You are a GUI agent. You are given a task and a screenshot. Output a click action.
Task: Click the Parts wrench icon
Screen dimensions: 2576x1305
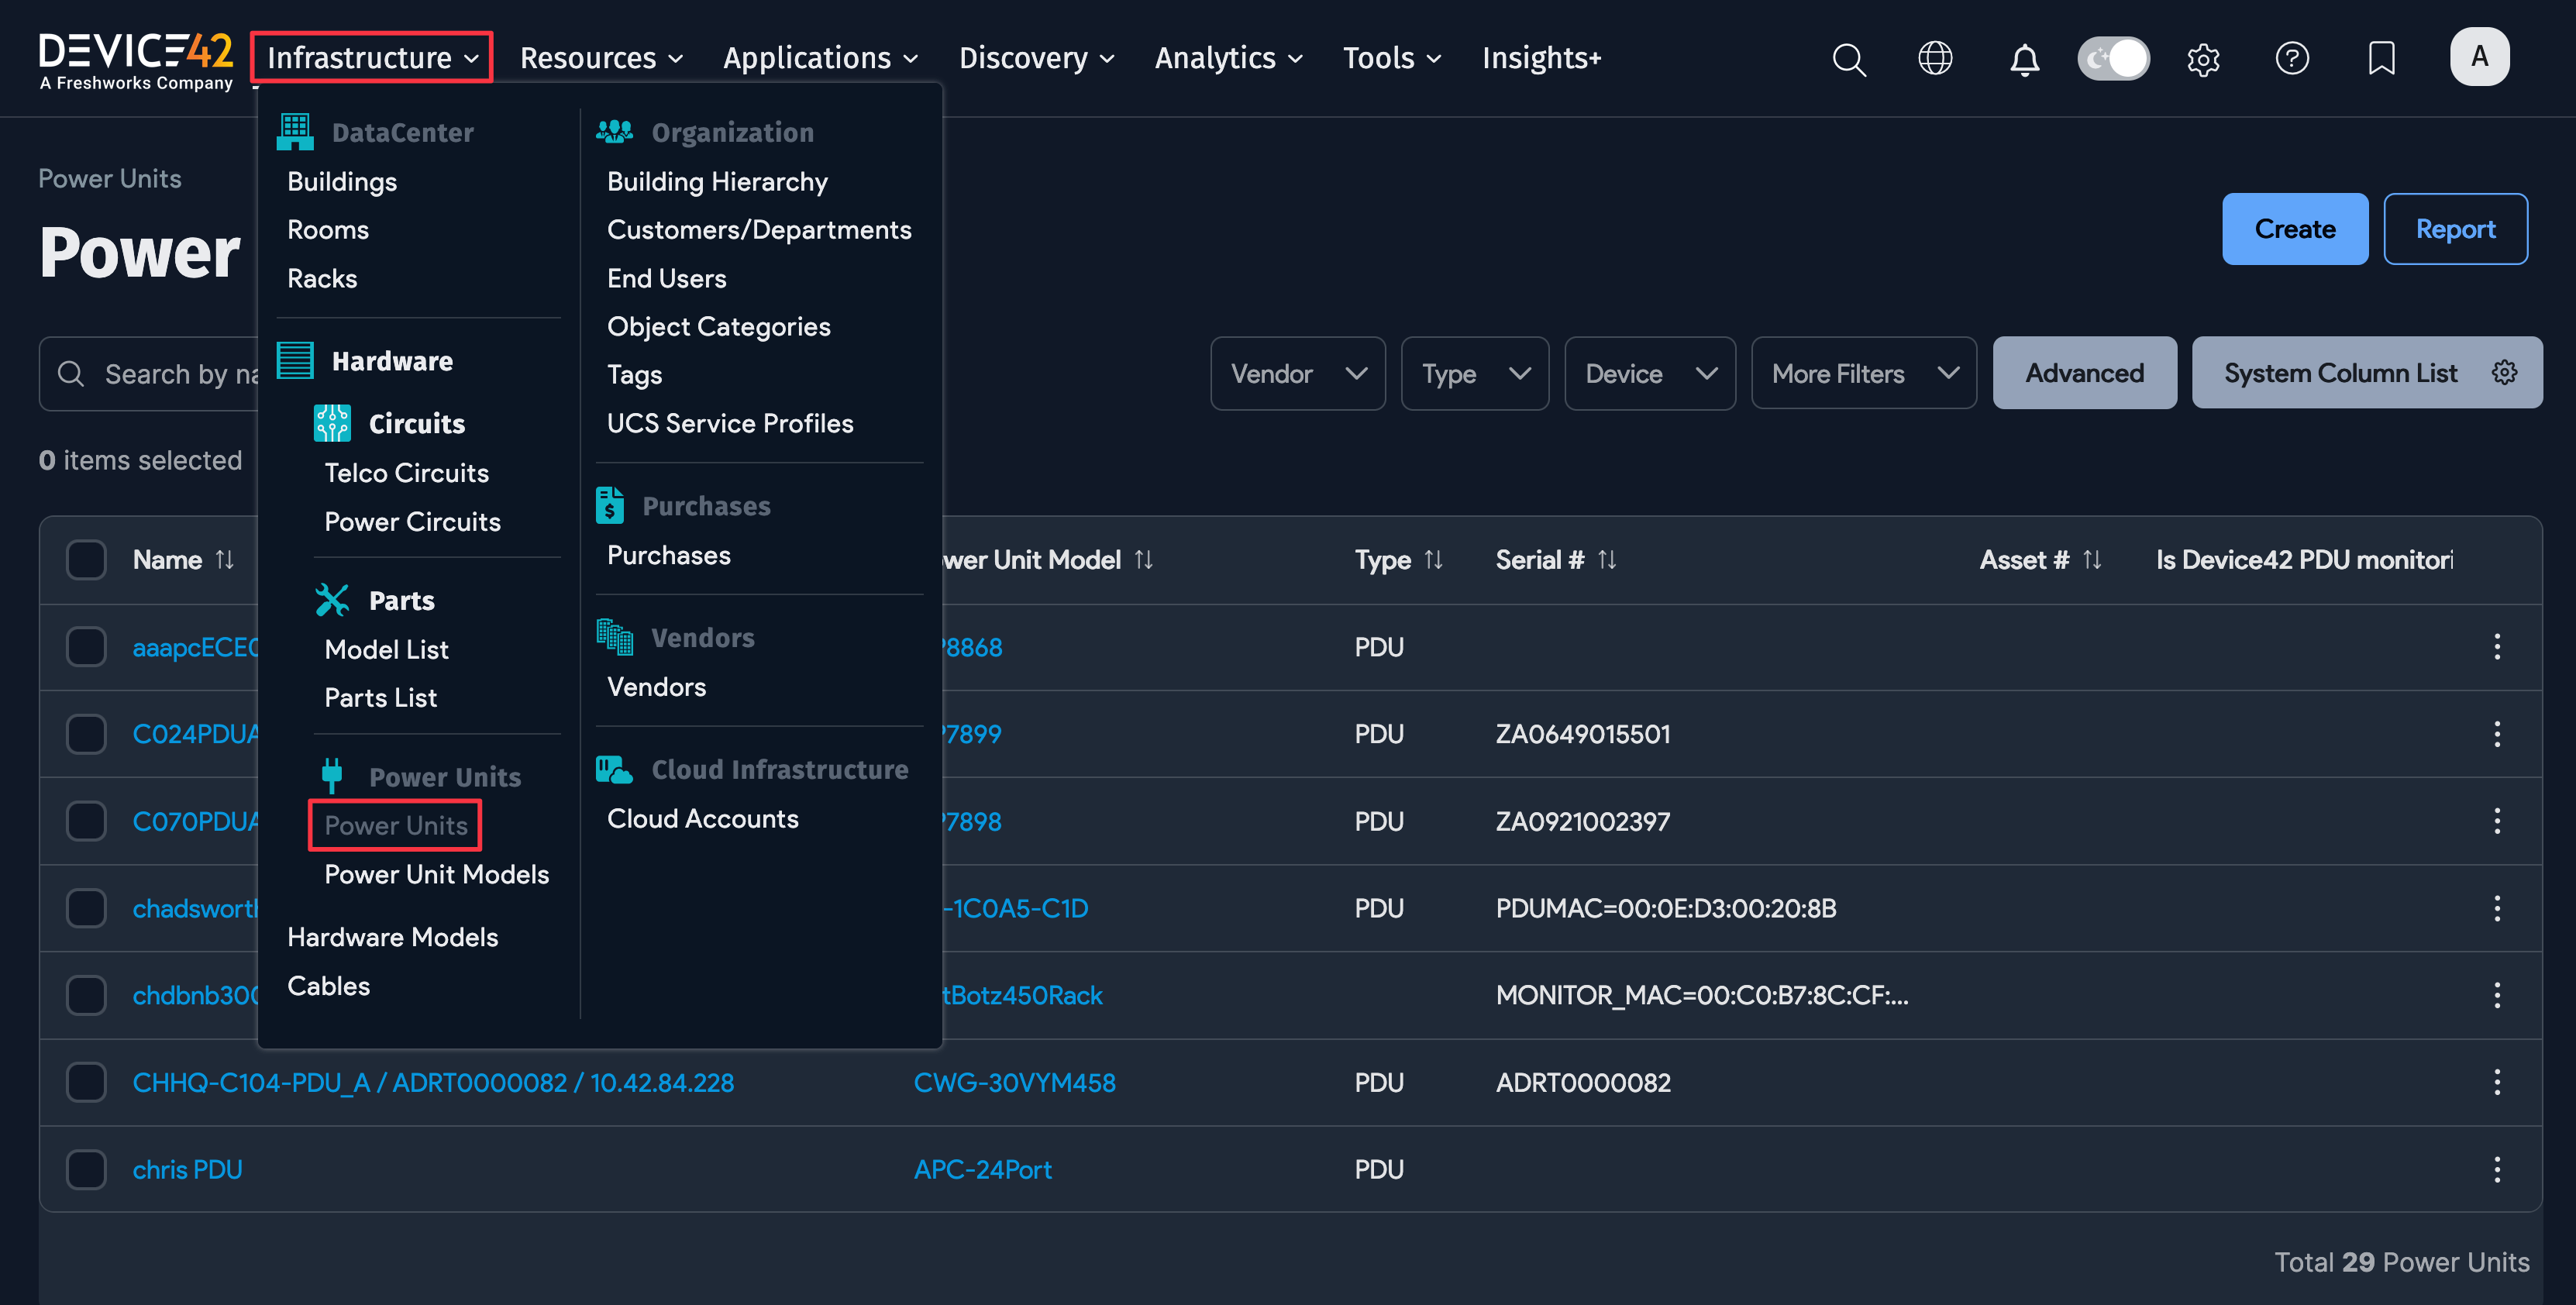pyautogui.click(x=331, y=599)
